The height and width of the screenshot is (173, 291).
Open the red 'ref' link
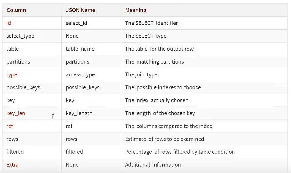click(x=10, y=126)
